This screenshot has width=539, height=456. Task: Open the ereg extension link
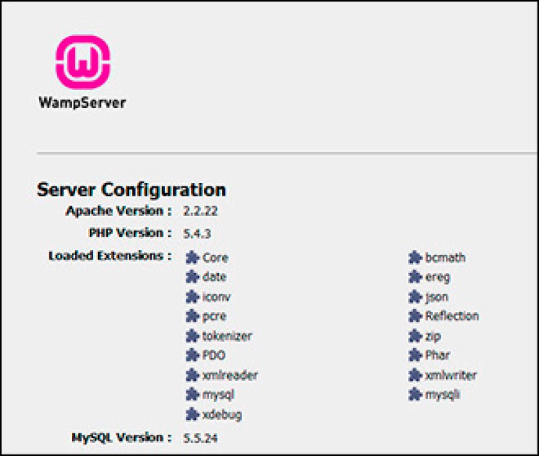(x=437, y=277)
